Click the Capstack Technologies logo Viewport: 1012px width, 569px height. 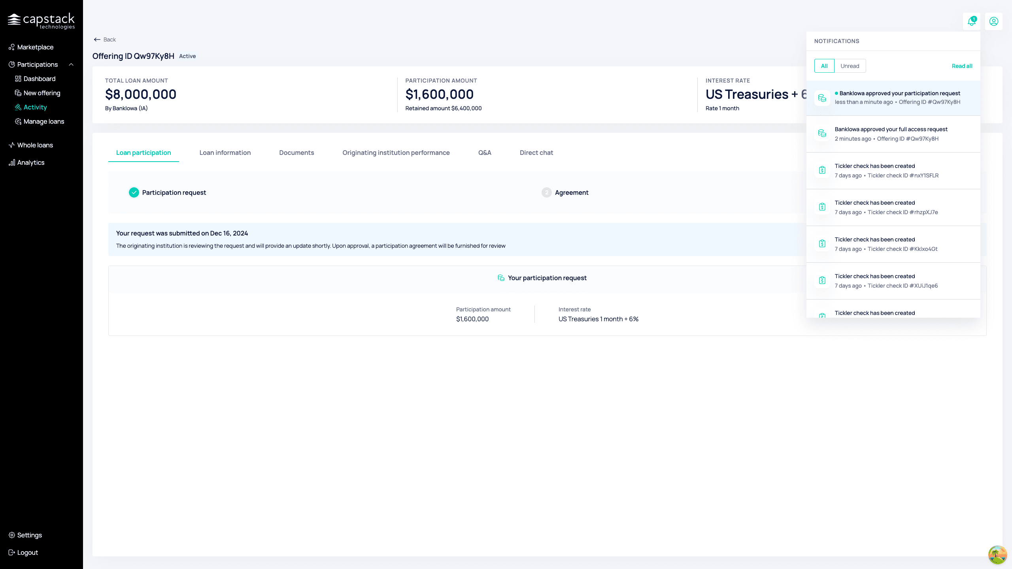pos(42,21)
